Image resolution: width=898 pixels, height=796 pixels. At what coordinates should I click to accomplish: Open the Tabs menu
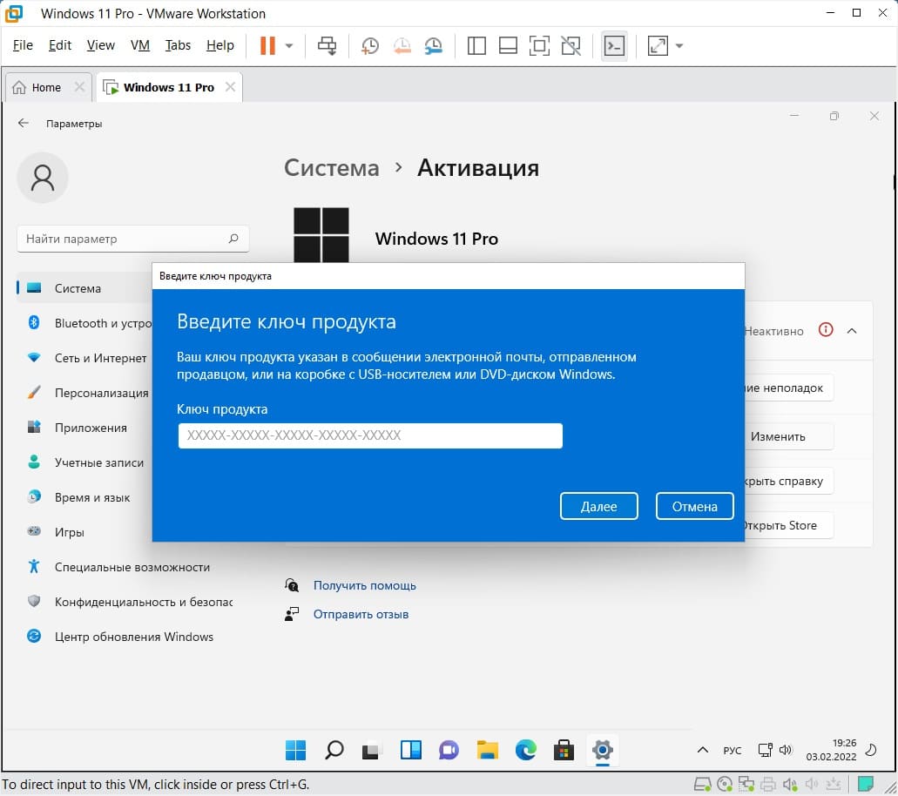(178, 45)
